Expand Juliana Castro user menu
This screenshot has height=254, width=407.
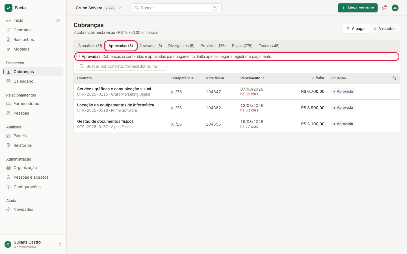point(33,244)
